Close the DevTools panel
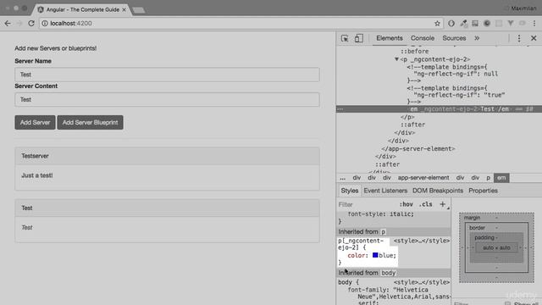Image resolution: width=542 pixels, height=305 pixels. [x=534, y=38]
